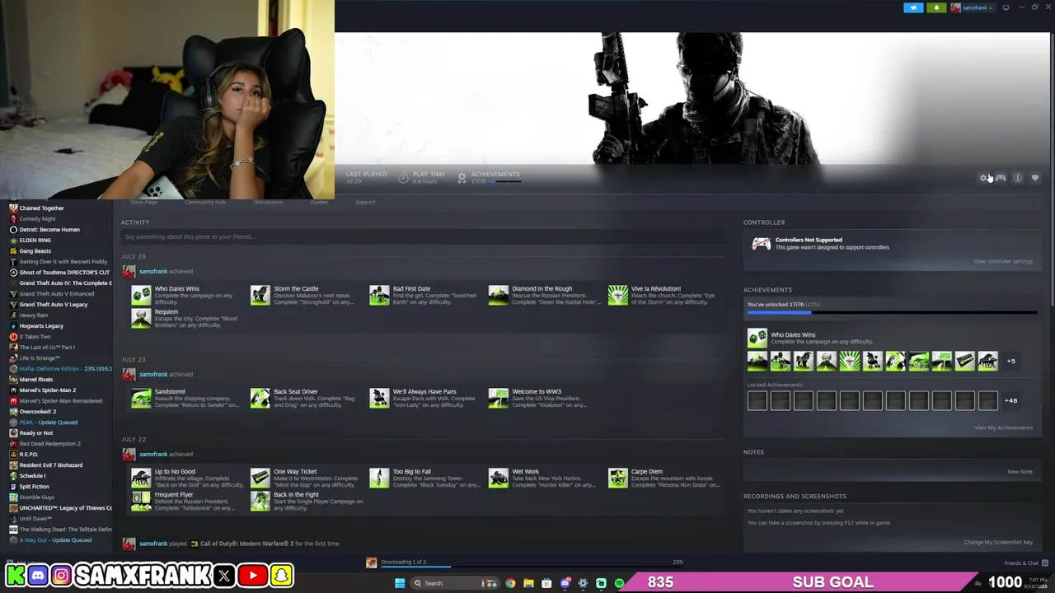Select Chained Together in library list
The width and height of the screenshot is (1055, 593).
click(x=41, y=208)
